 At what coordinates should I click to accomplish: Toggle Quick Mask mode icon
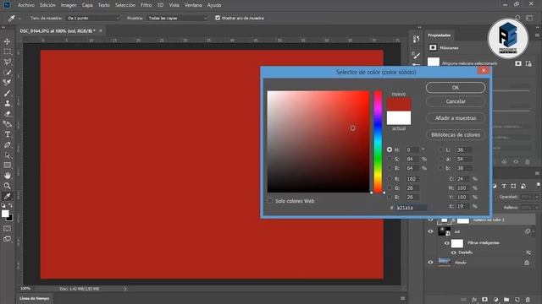[x=7, y=229]
